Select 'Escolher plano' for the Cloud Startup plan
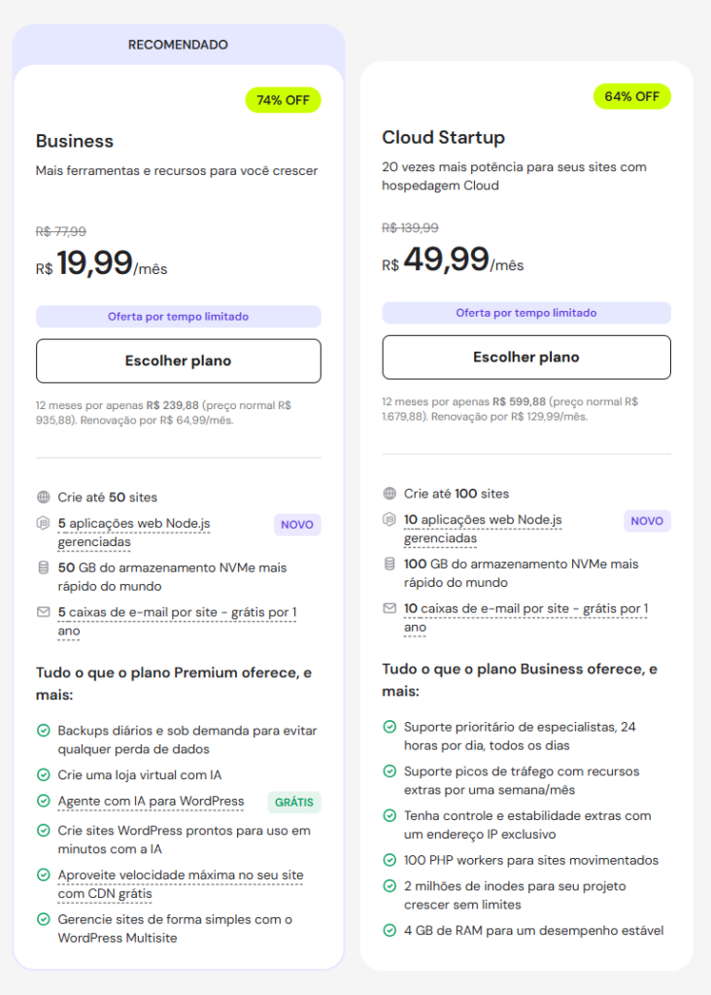The image size is (711, 995). click(x=525, y=357)
